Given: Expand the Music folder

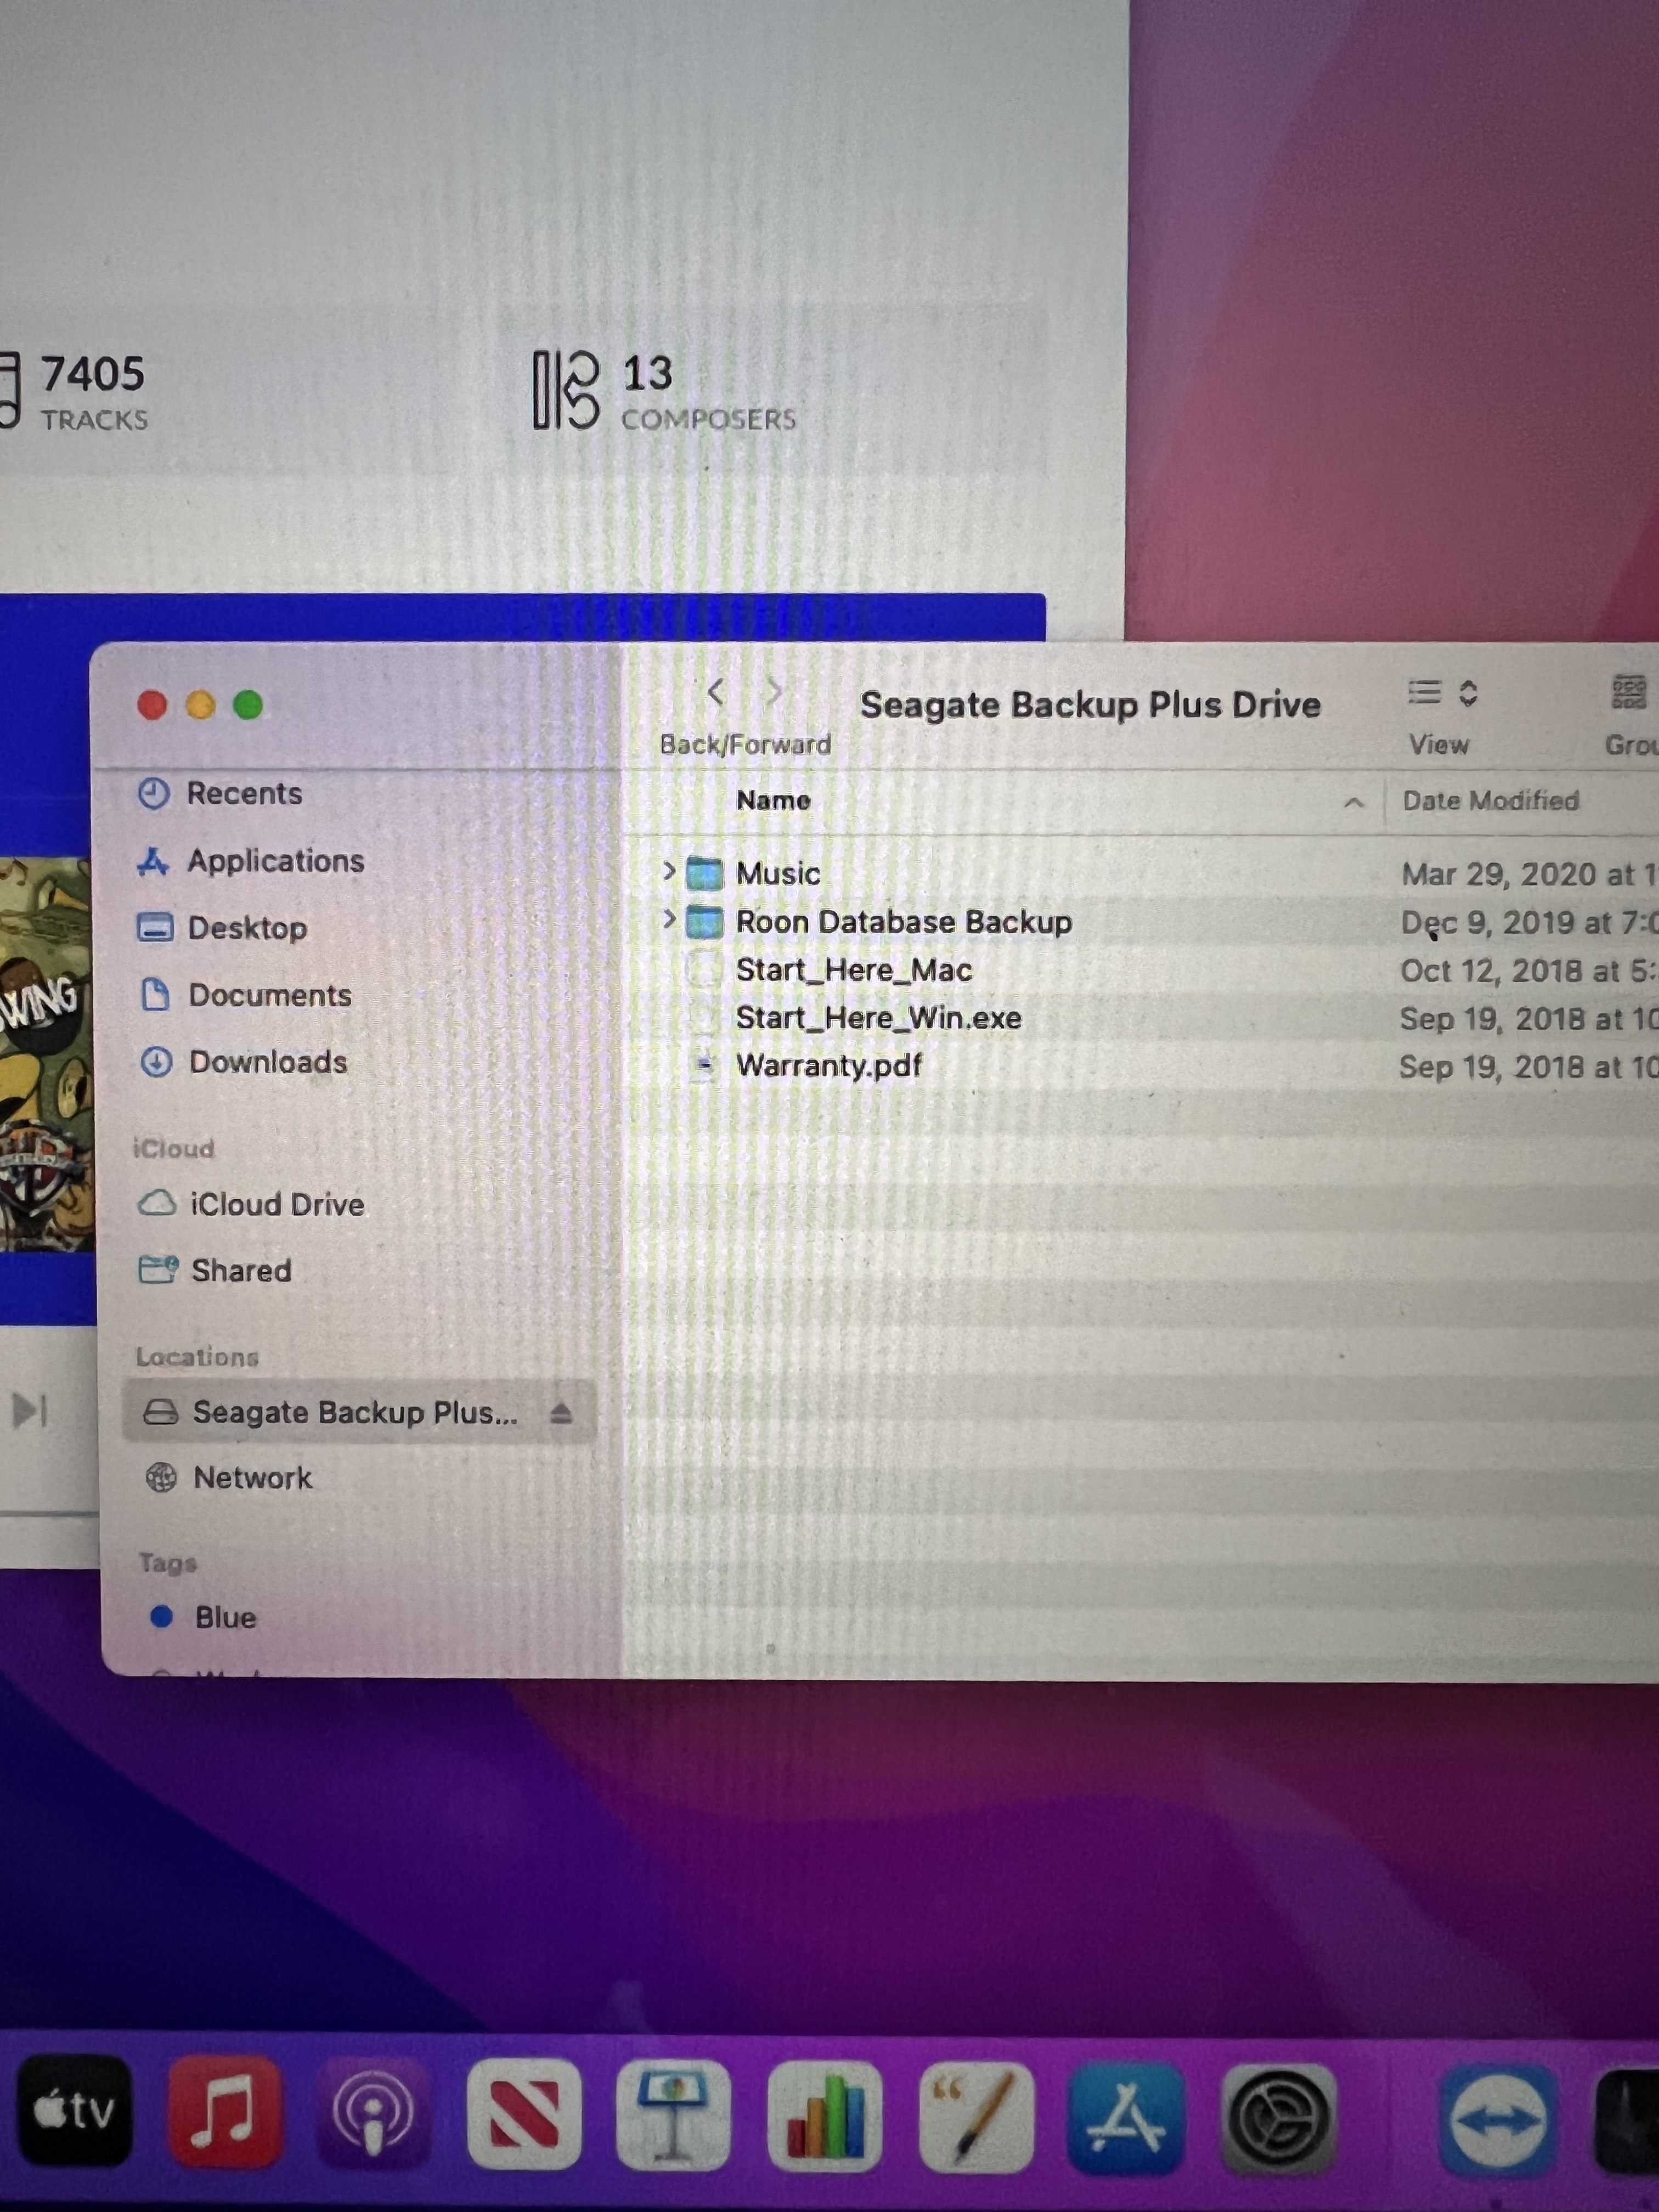Looking at the screenshot, I should [669, 871].
